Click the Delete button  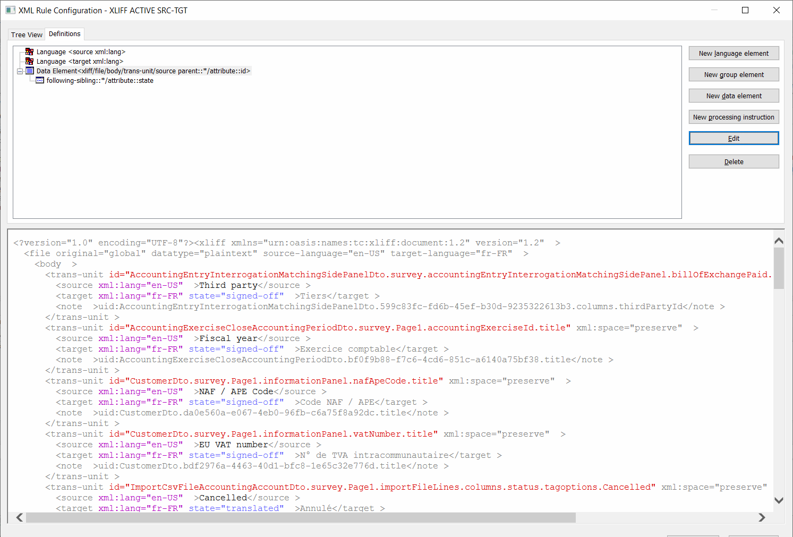tap(734, 161)
